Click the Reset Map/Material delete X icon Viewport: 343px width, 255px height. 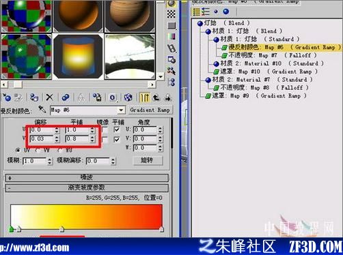pos(49,97)
